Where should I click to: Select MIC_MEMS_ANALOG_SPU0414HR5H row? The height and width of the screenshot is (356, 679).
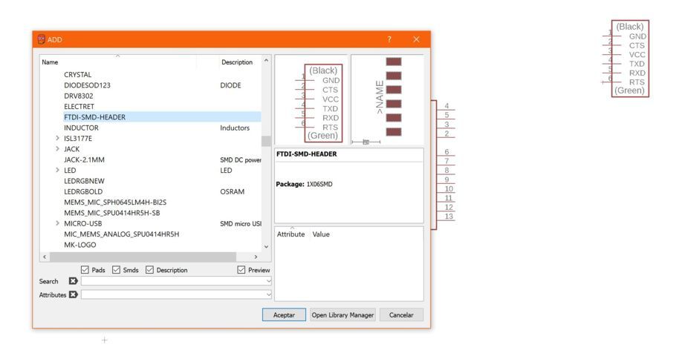pyautogui.click(x=121, y=234)
